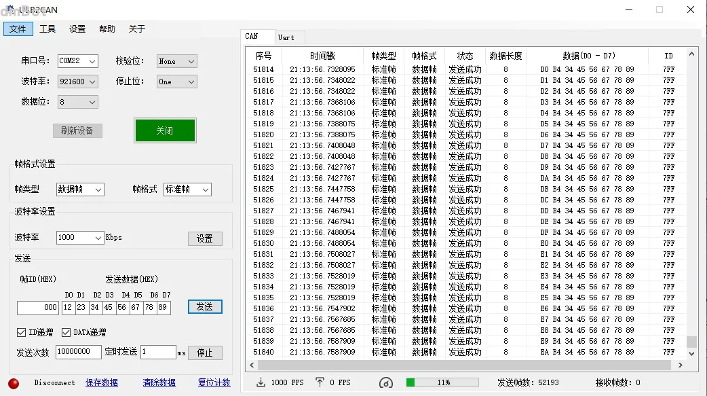The height and width of the screenshot is (396, 707).
Task: Click the 清除数据 link
Action: (159, 383)
